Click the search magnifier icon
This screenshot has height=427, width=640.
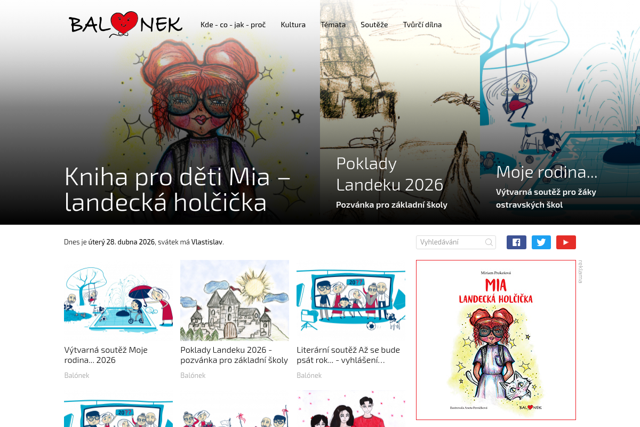[x=489, y=242]
